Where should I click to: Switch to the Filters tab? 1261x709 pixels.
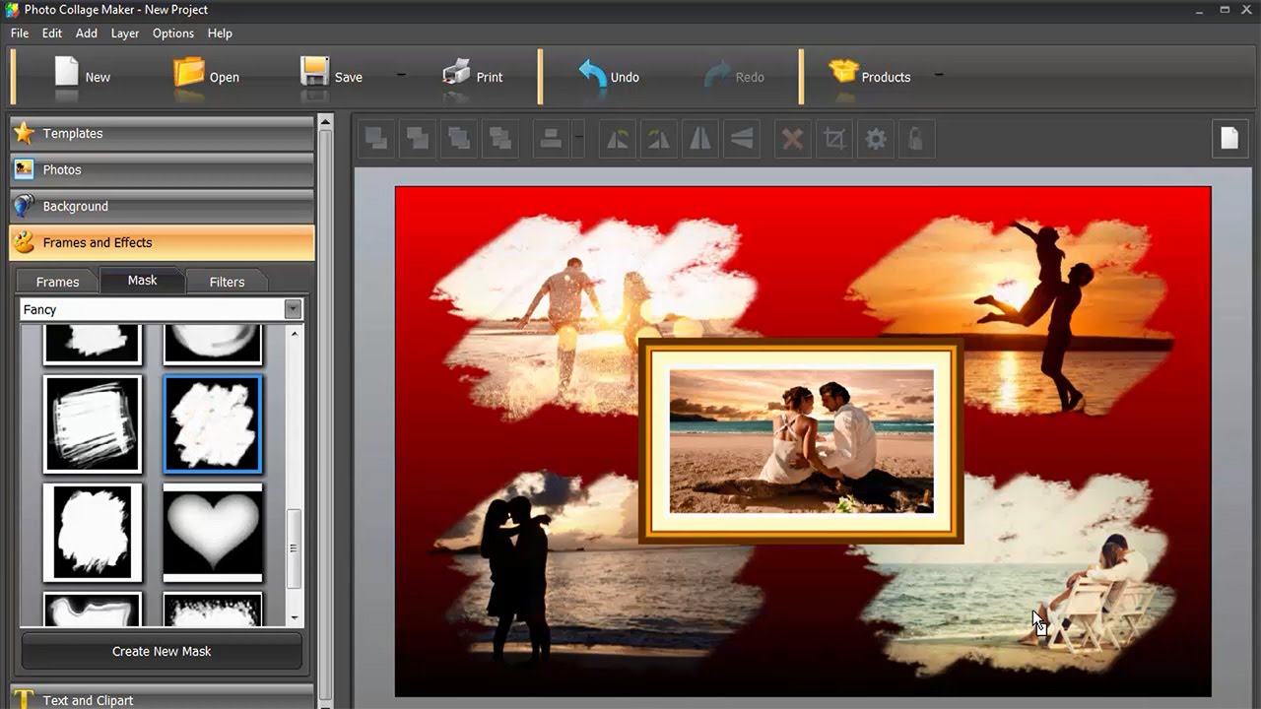tap(227, 282)
